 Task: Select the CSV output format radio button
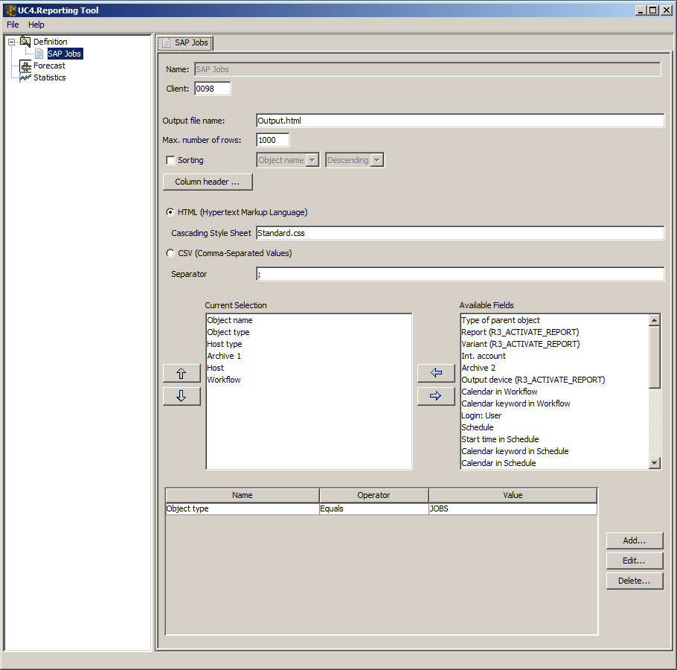(x=170, y=253)
